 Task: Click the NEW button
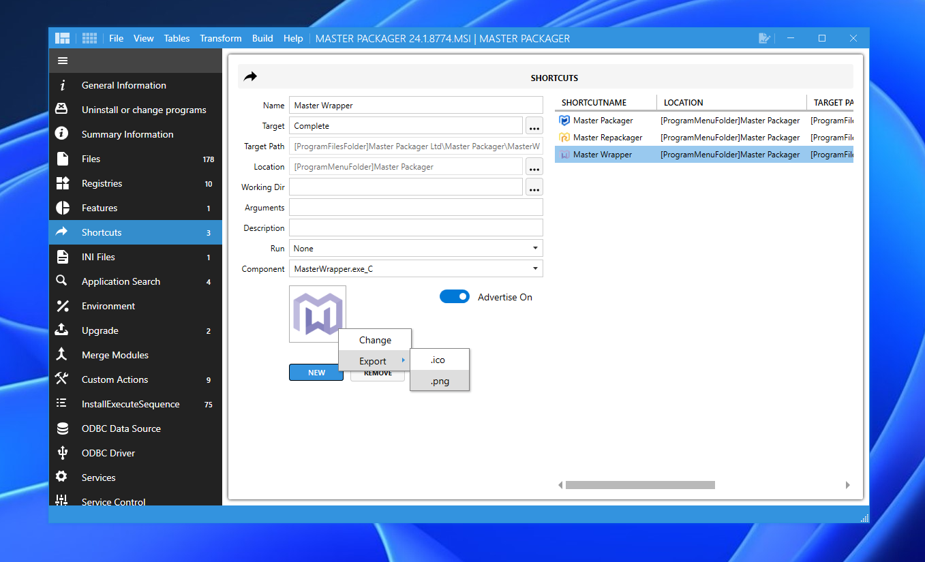(x=316, y=373)
